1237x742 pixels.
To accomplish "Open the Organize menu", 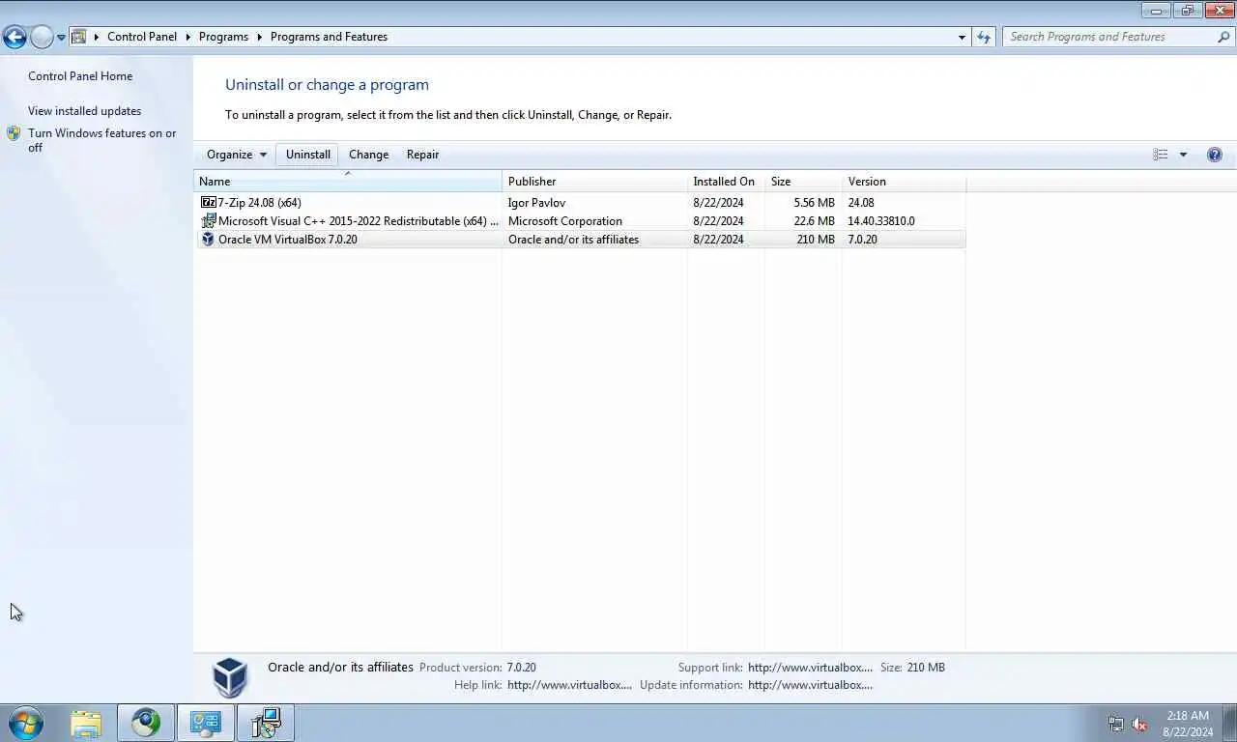I will 237,155.
